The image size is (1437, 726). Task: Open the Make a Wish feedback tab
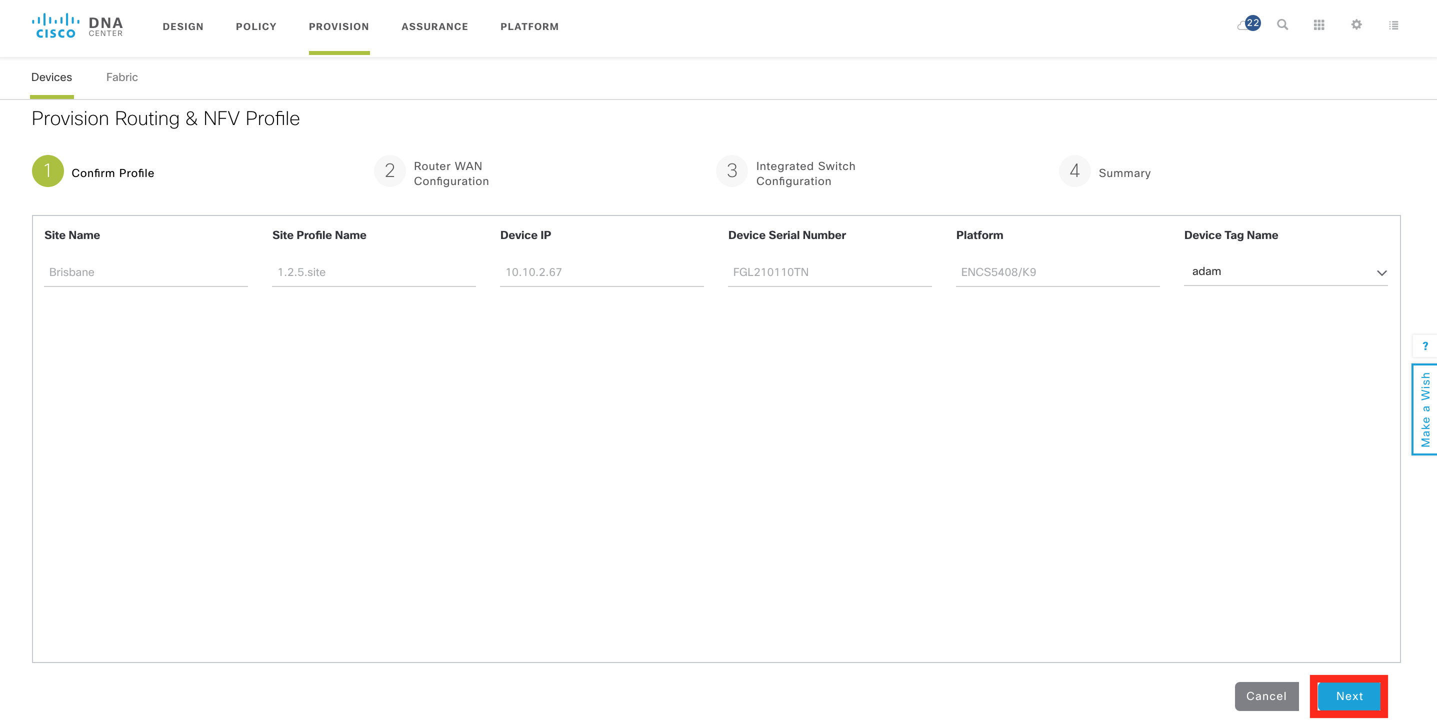pos(1424,409)
